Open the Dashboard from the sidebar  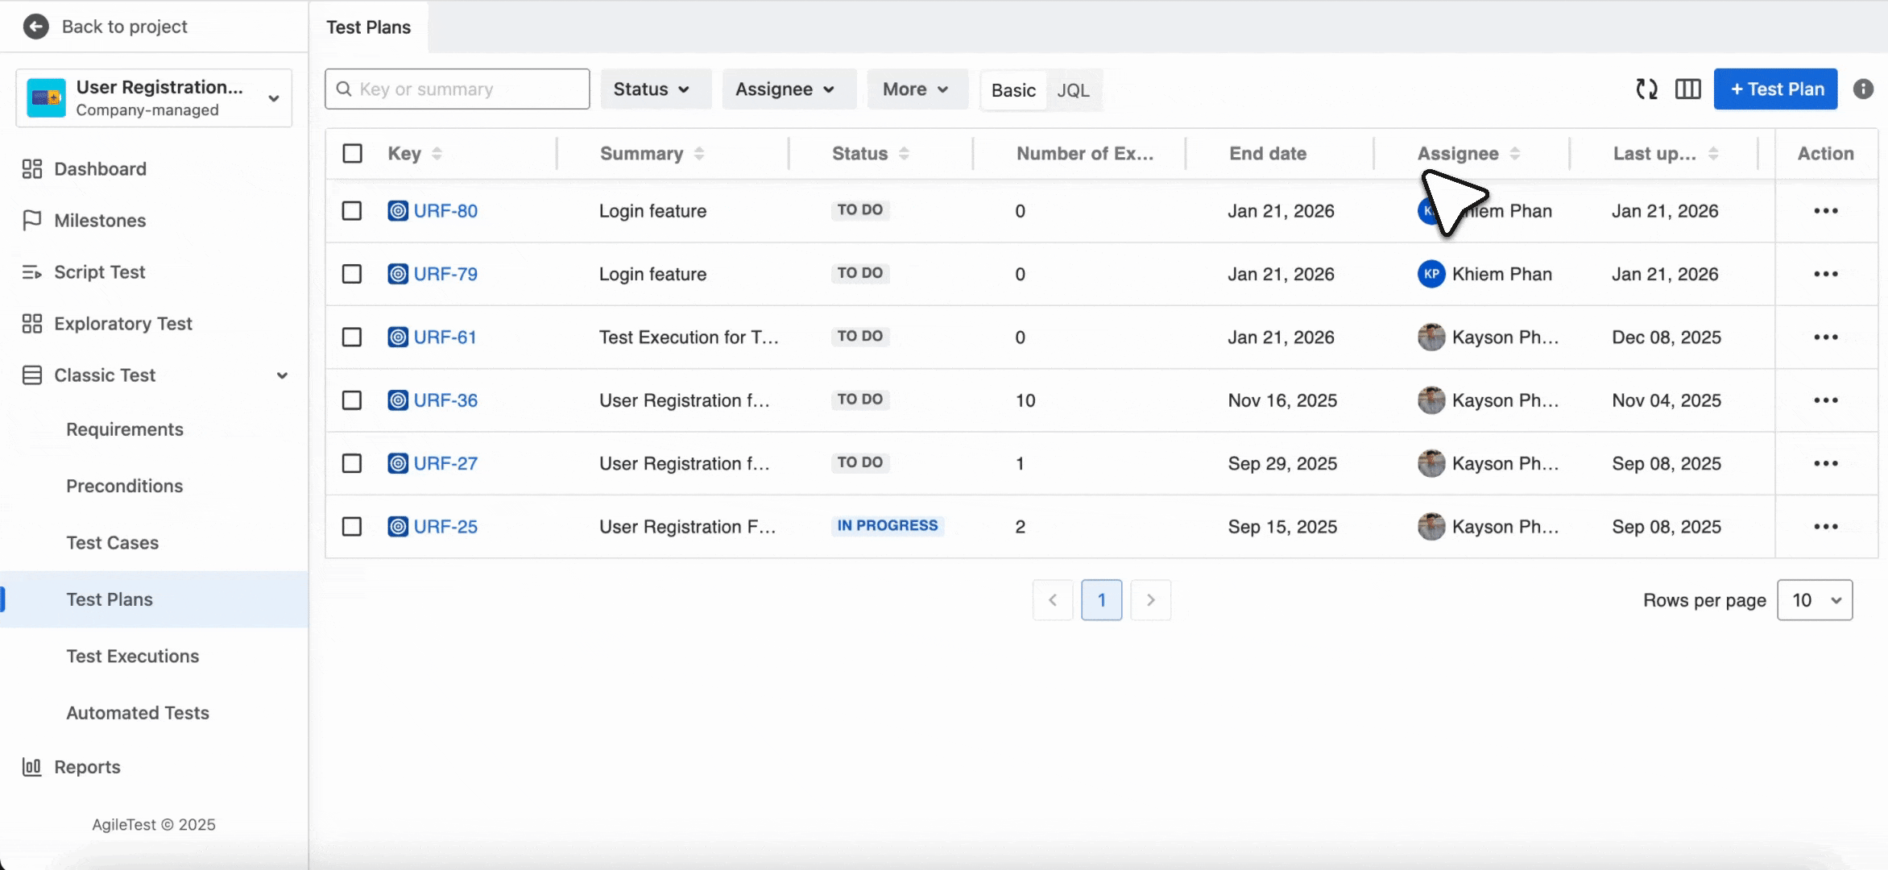[x=100, y=168]
